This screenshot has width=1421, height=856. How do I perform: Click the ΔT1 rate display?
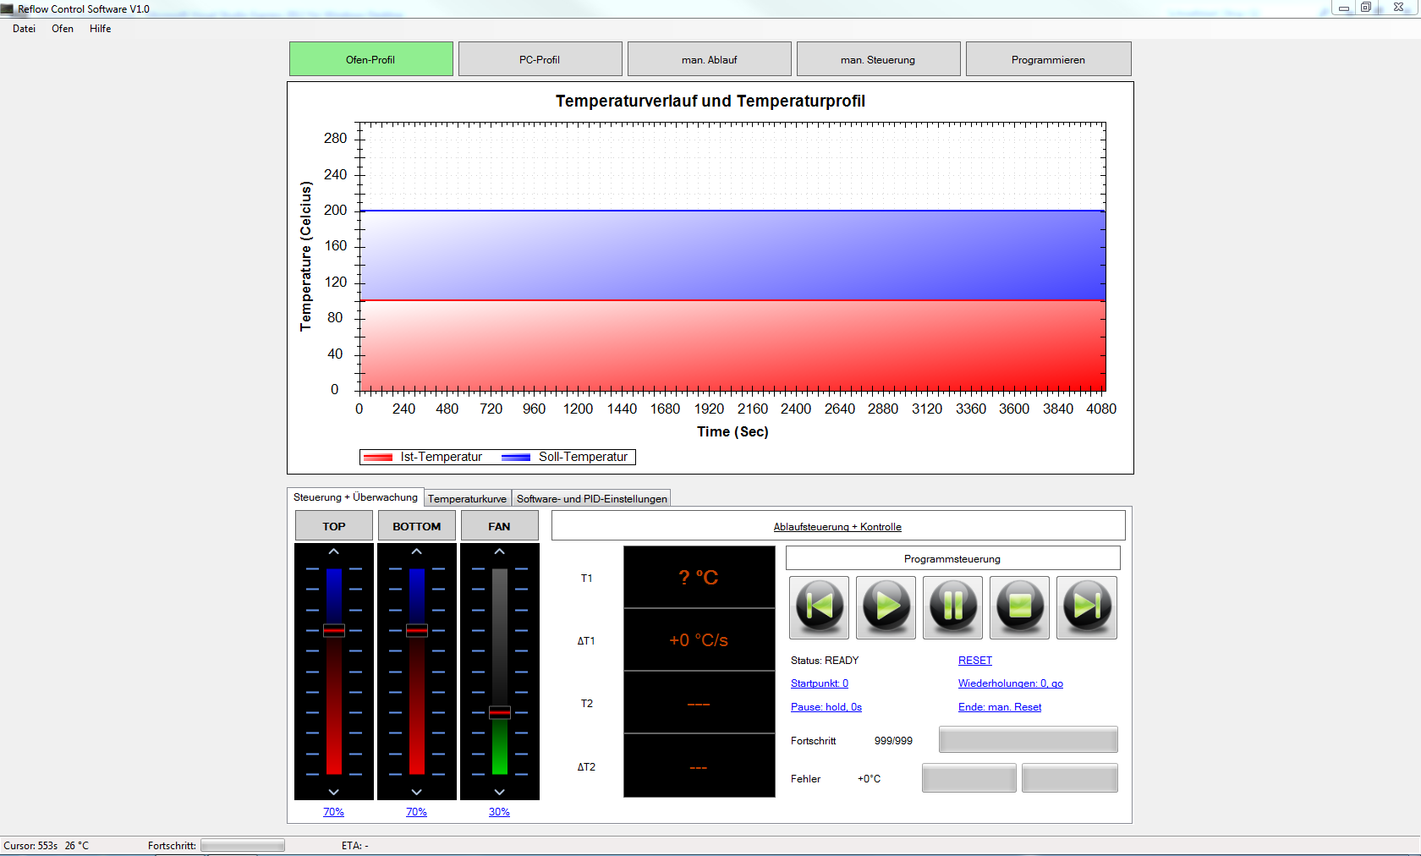[700, 639]
